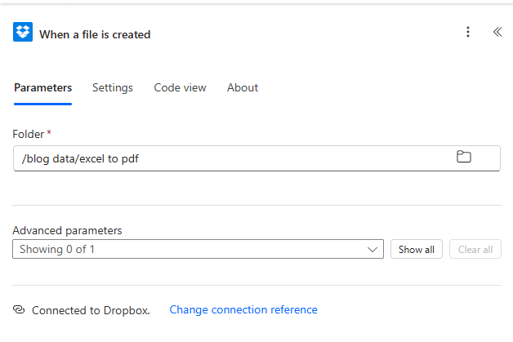Click the Dropbox connector icon
513x342 pixels.
(x=23, y=33)
